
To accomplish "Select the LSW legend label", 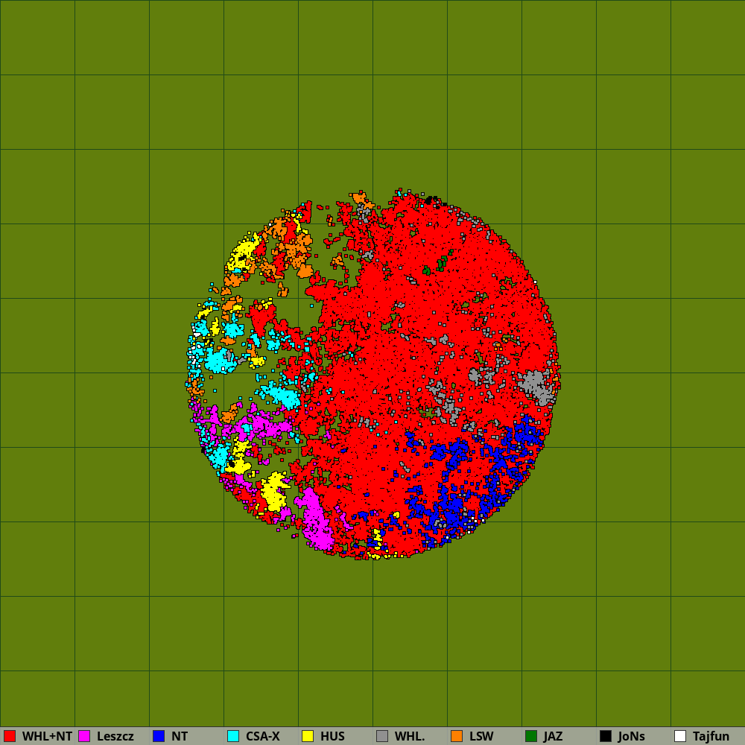I will tap(482, 736).
